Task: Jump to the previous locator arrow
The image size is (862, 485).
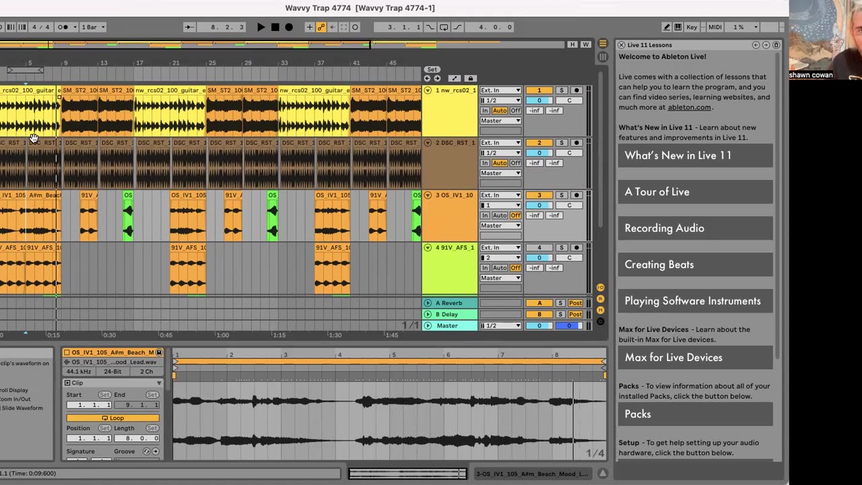Action: pos(428,78)
